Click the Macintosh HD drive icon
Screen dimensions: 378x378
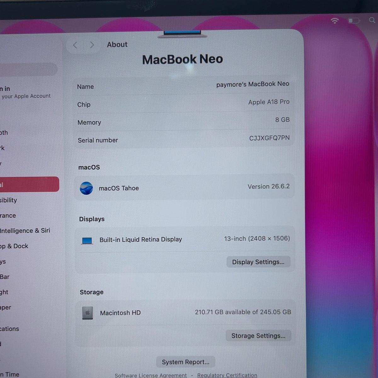coord(88,313)
